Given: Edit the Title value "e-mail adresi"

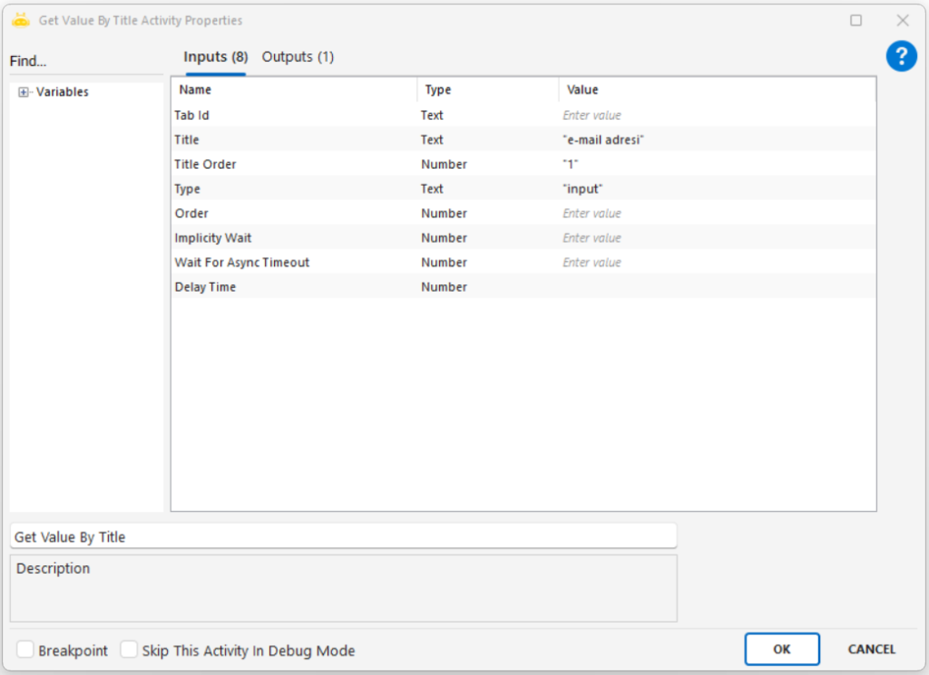Looking at the screenshot, I should click(x=717, y=140).
